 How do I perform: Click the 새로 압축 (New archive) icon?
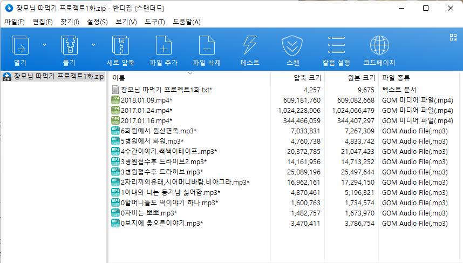coord(120,46)
